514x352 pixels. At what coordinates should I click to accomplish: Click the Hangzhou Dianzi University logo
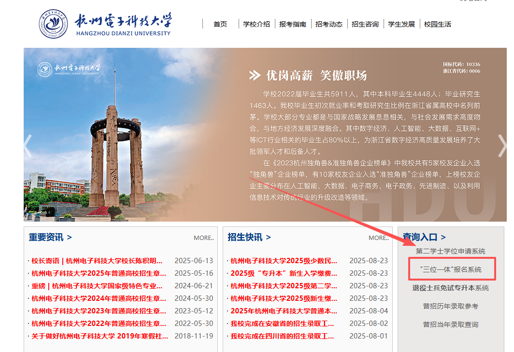pyautogui.click(x=105, y=24)
